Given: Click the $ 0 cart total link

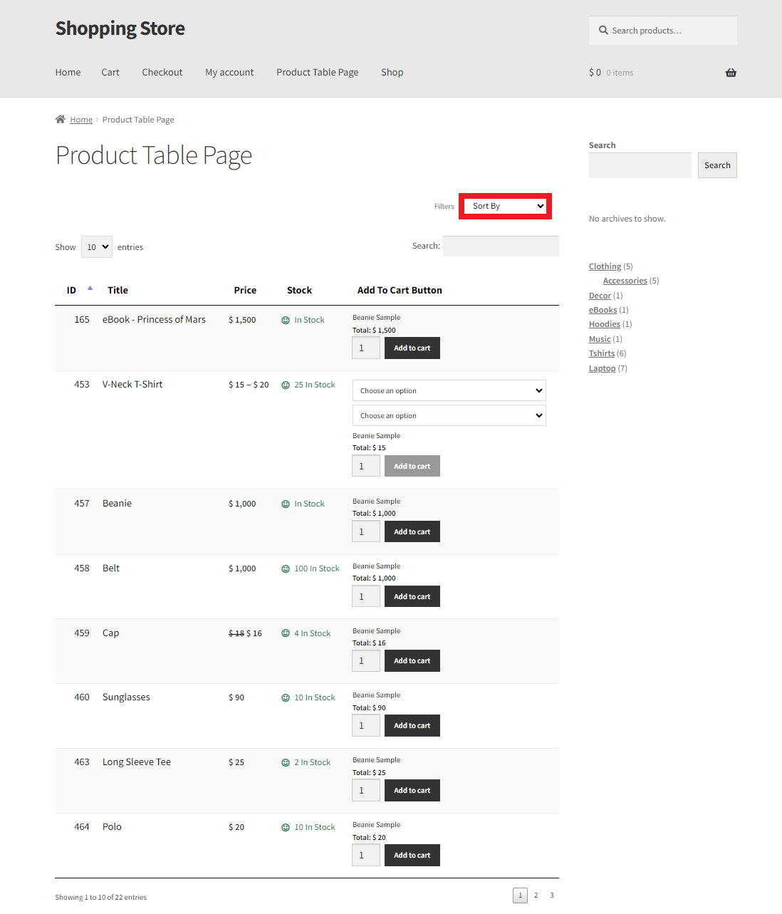Looking at the screenshot, I should coord(595,73).
